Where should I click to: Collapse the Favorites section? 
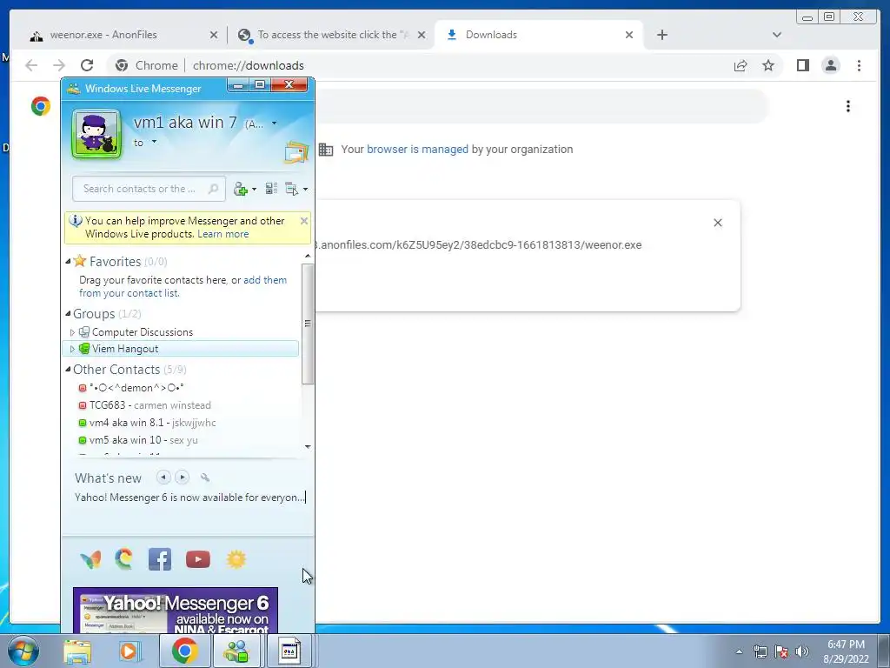(x=68, y=261)
